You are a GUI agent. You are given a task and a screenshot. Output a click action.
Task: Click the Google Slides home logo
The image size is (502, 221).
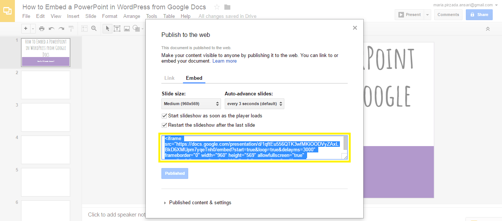[7, 11]
